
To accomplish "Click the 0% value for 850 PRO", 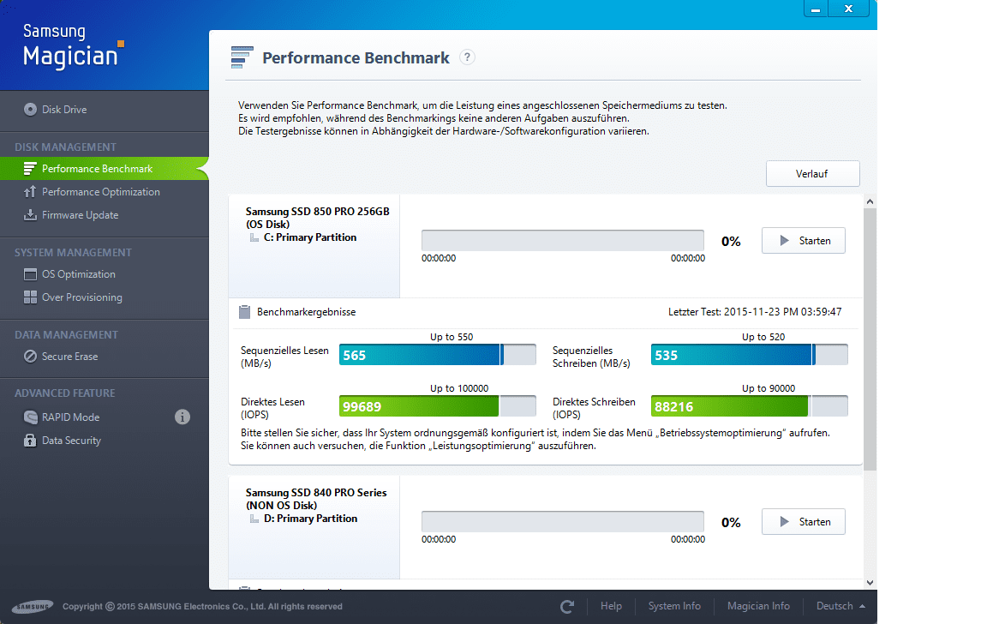I will point(731,241).
